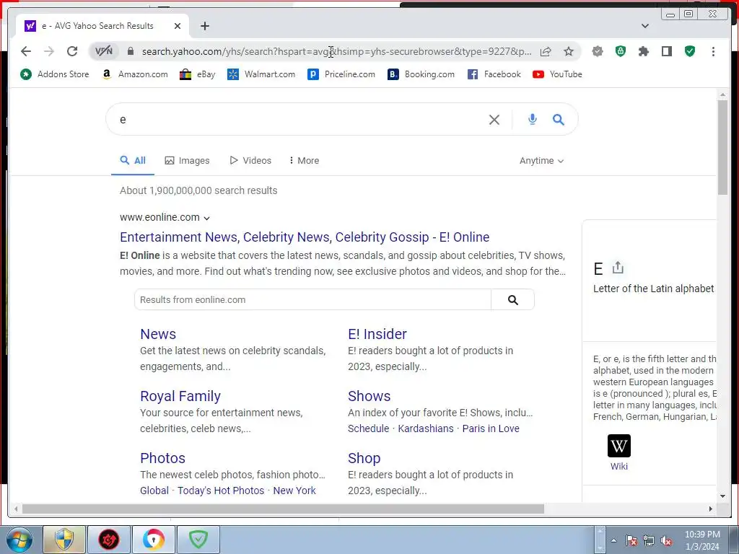Screen dimensions: 739x554
Task: Close the AVG Yahoo Search Results tab
Action: 178,26
